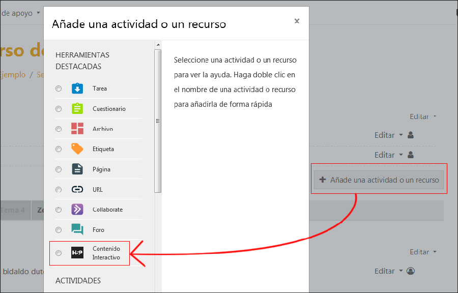This screenshot has width=458, height=293.
Task: Click the red Archivo icon
Action: coord(77,129)
